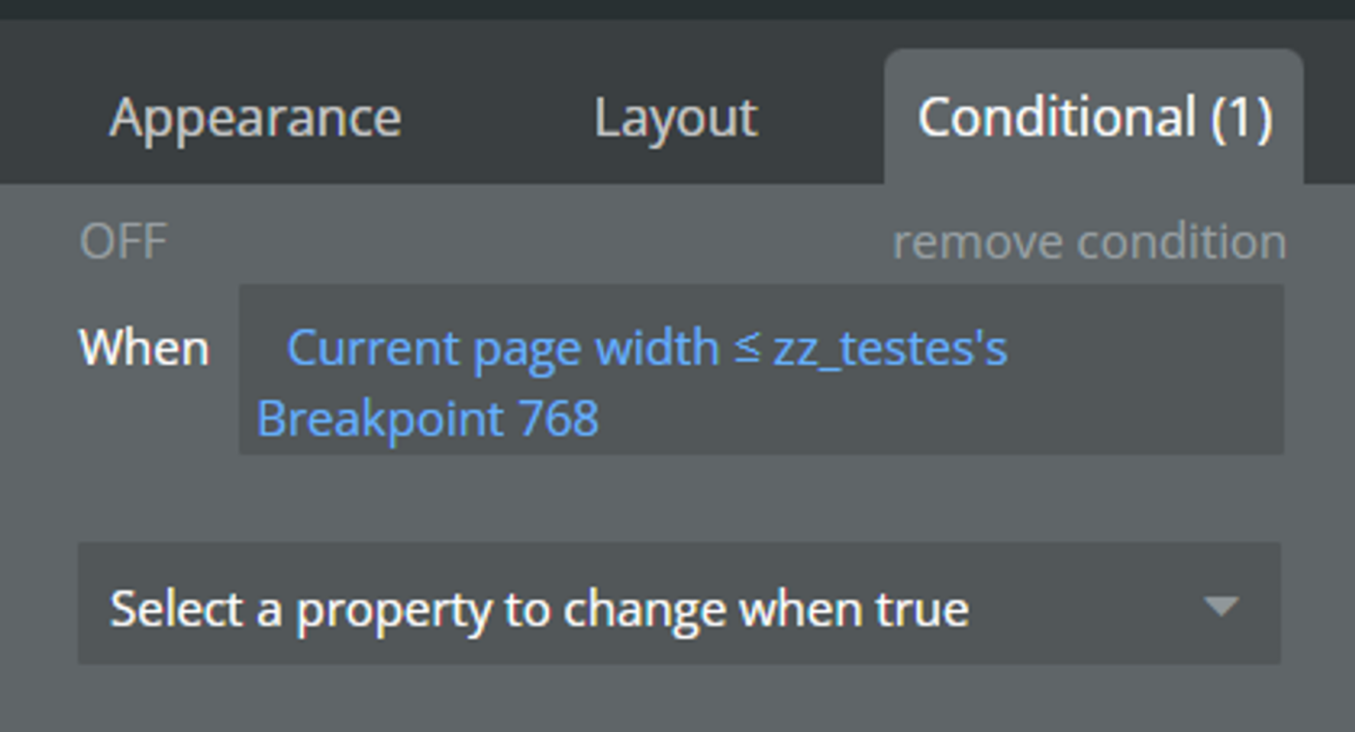Click the property dropdown arrow icon
The image size is (1355, 732).
click(1220, 606)
